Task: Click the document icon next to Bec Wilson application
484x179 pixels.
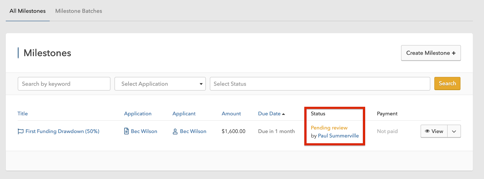Action: pos(126,131)
